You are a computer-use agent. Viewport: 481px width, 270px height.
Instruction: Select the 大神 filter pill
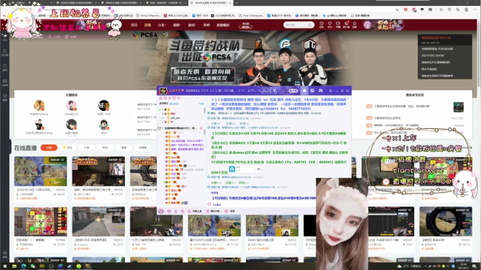(86, 148)
